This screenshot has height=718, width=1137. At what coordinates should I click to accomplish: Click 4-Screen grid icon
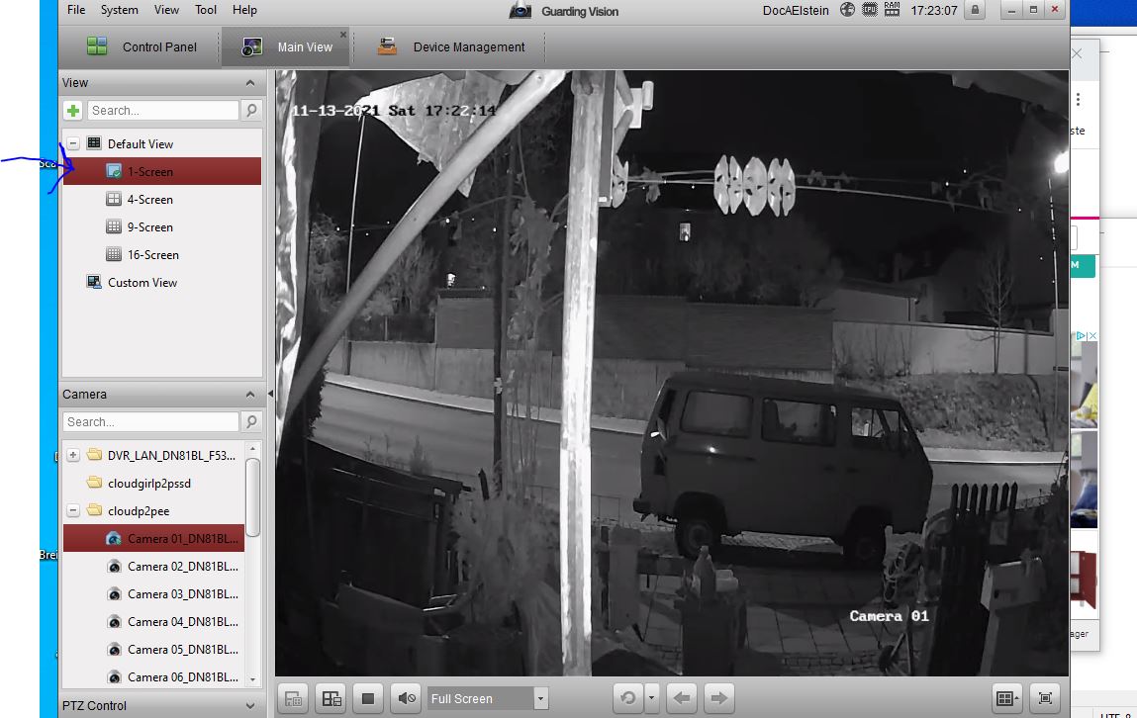114,199
